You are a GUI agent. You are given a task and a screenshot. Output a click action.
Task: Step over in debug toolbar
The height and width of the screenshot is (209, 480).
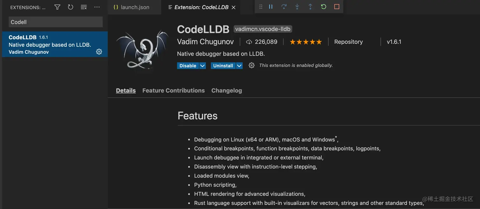click(x=284, y=7)
